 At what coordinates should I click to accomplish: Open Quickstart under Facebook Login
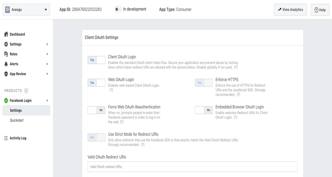[x=17, y=120]
